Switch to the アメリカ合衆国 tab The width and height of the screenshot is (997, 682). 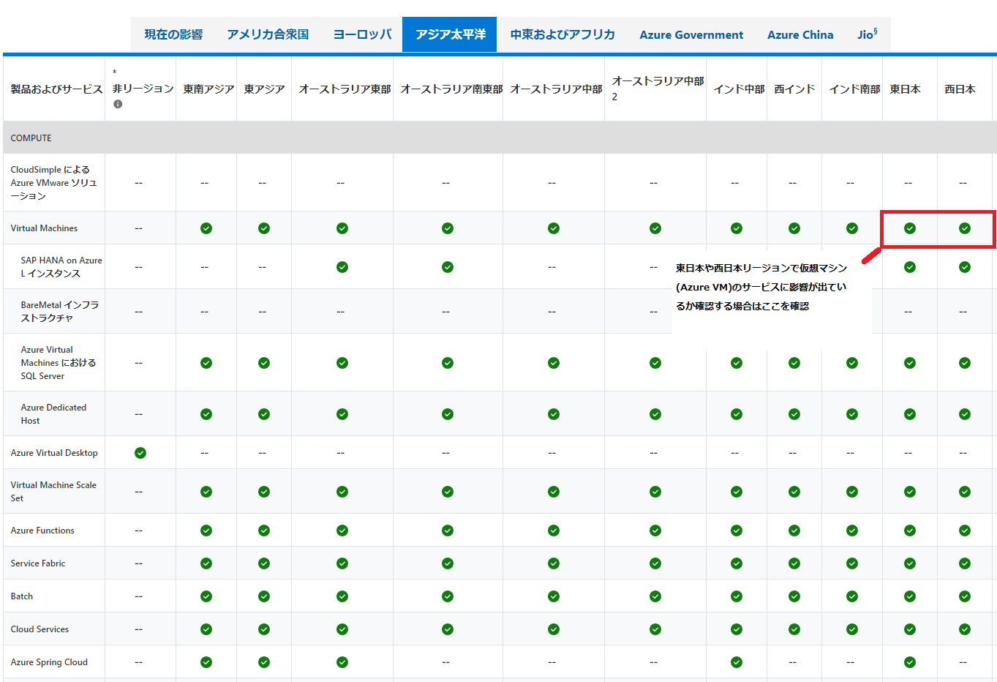pyautogui.click(x=268, y=34)
